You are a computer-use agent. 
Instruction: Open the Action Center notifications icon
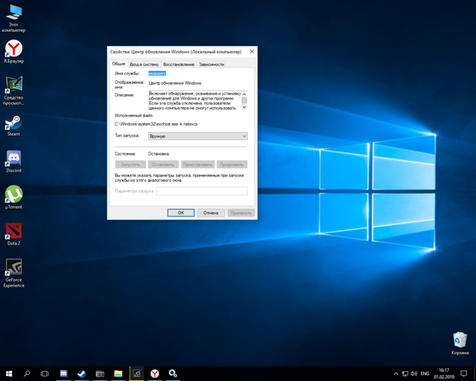pos(464,374)
